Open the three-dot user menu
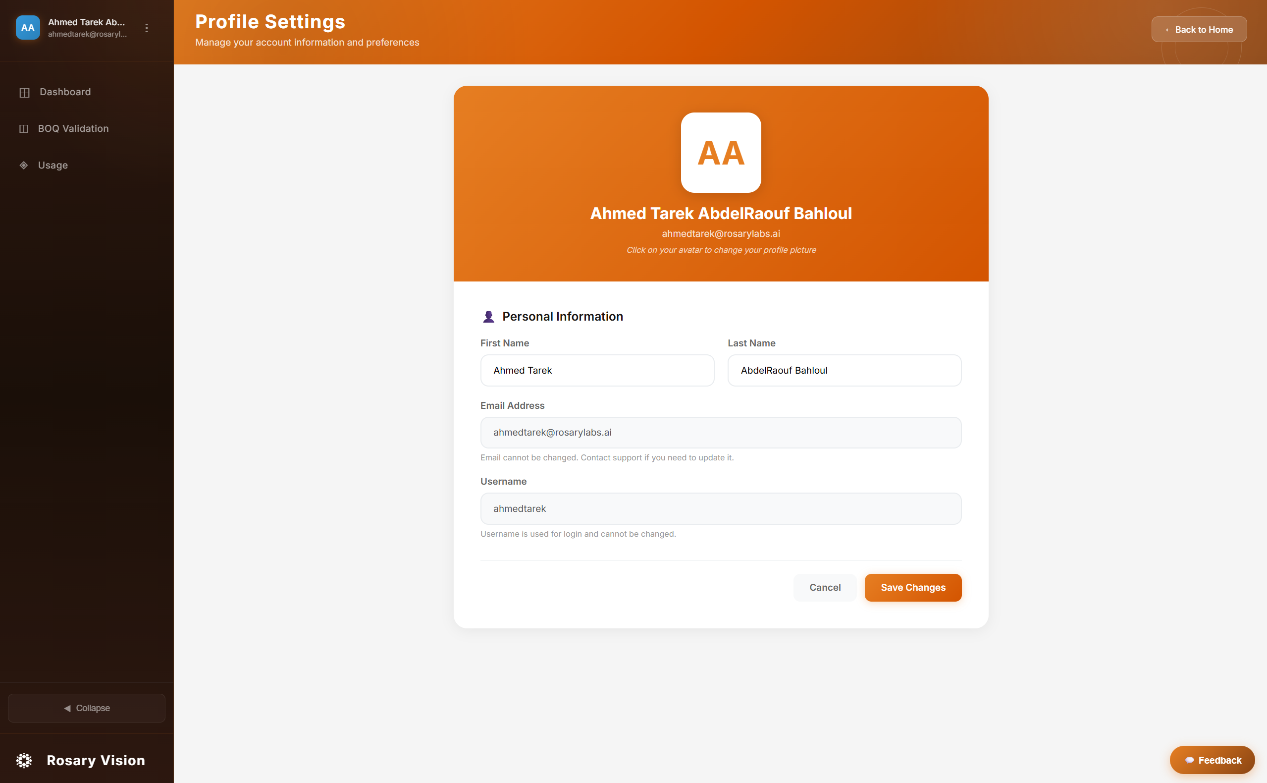 pos(147,28)
